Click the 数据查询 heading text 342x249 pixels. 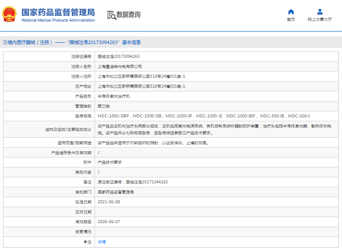coord(129,15)
